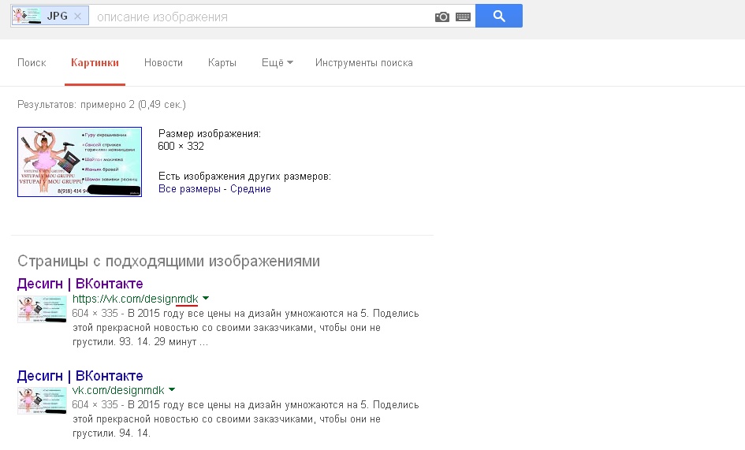Open first Десигн | ВКонтакте result title
This screenshot has height=450, width=745.
point(80,284)
